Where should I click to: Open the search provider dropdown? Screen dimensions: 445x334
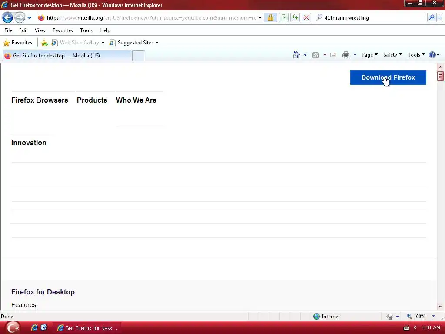click(x=439, y=17)
